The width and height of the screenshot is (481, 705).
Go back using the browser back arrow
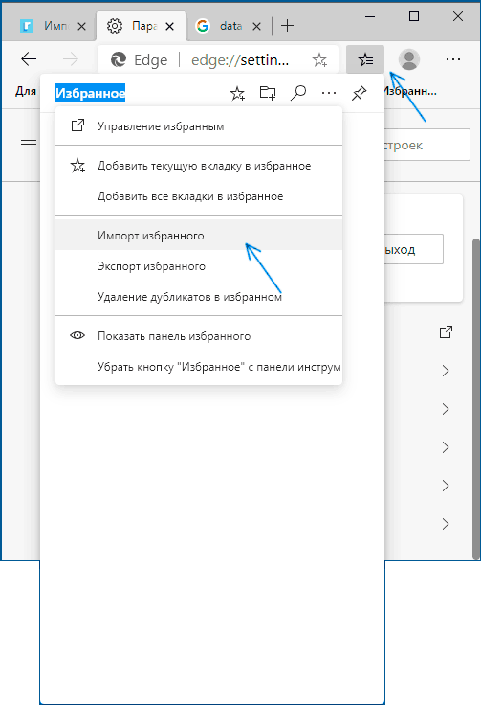(x=29, y=58)
